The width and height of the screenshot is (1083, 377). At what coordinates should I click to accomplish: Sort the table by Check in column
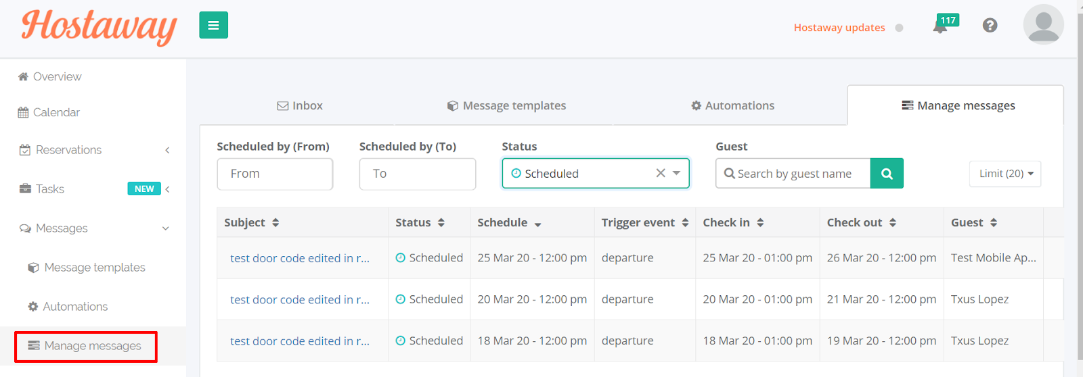click(760, 223)
